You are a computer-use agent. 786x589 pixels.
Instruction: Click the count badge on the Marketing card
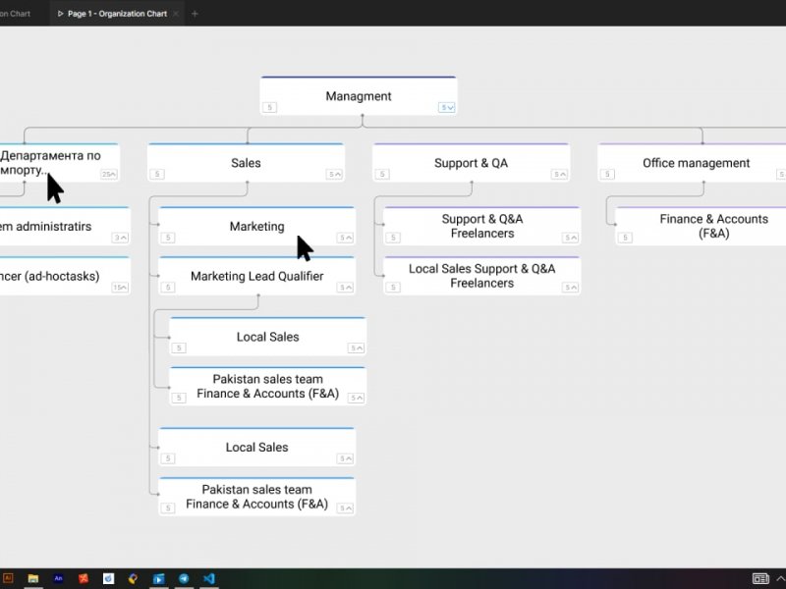tap(168, 238)
